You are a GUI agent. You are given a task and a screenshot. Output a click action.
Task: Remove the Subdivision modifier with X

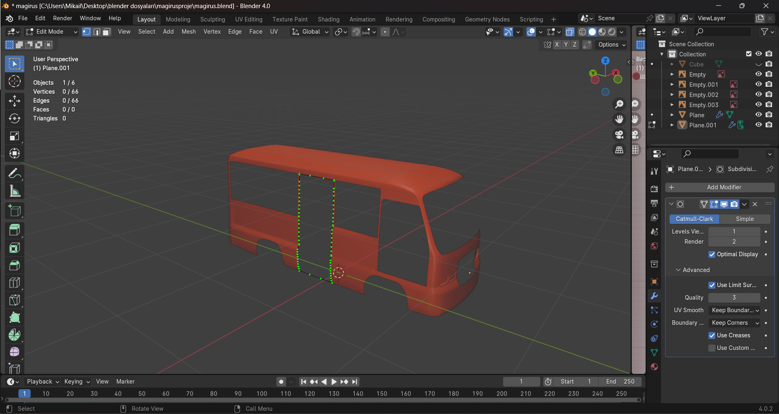point(755,204)
